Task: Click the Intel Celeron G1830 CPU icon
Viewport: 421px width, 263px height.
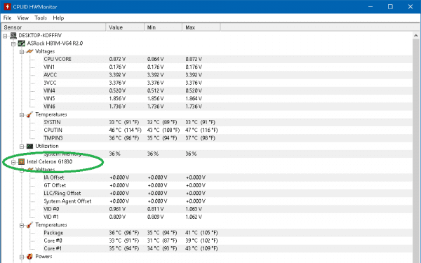Action: (x=22, y=162)
